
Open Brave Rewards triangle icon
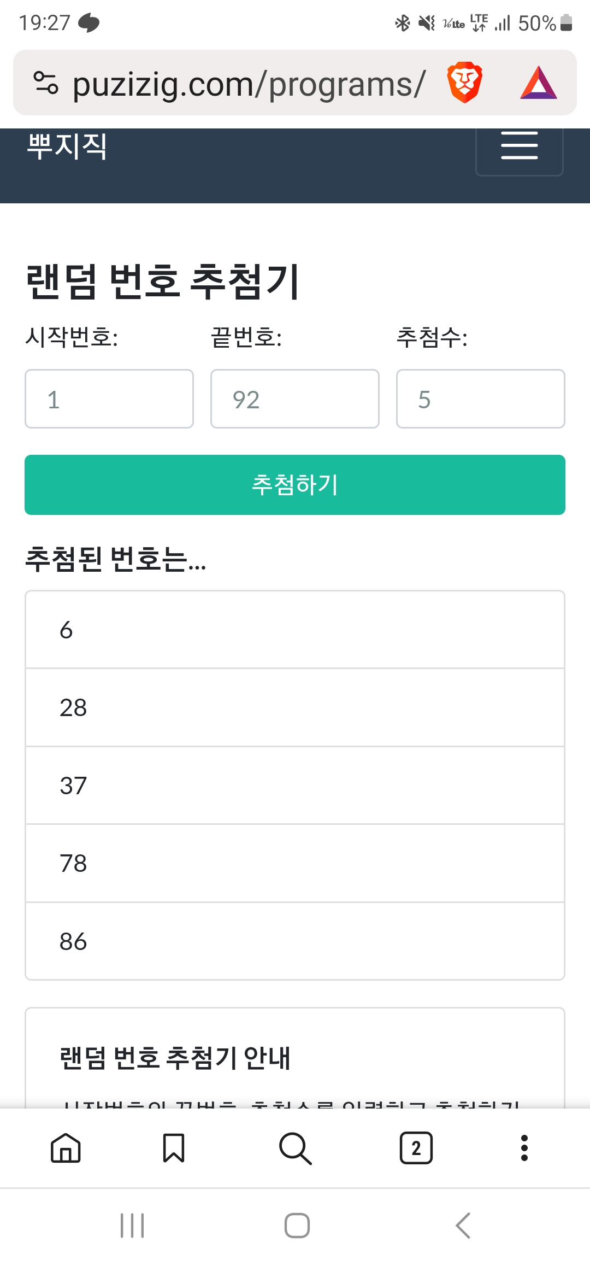point(538,83)
